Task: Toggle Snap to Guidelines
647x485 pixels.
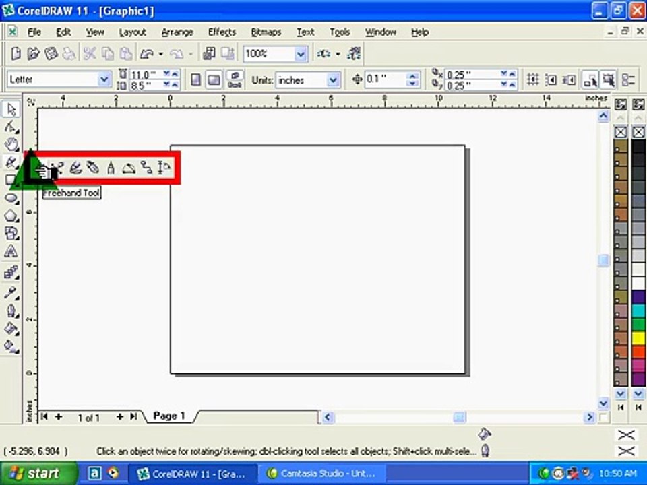Action: (551, 79)
